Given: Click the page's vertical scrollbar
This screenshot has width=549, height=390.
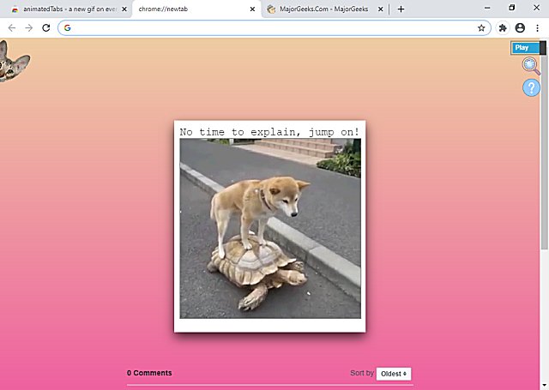Looking at the screenshot, I should (544, 214).
